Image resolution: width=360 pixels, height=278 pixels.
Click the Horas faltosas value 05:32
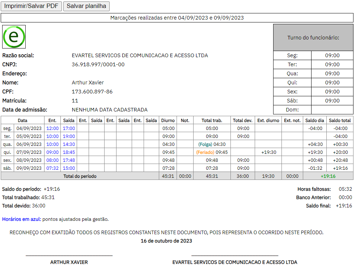pyautogui.click(x=345, y=189)
